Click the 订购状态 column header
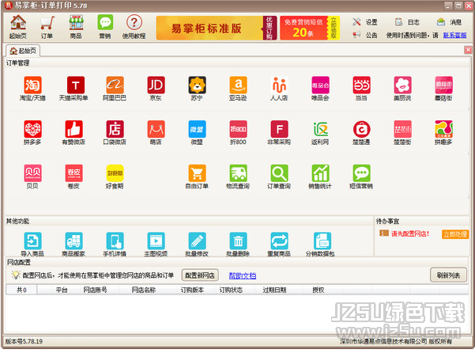Screen dimensions: 475x353 click(231, 290)
